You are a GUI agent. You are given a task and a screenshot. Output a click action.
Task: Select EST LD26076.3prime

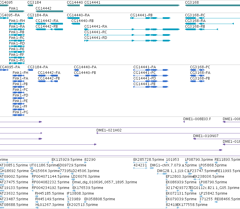(x=85, y=177)
